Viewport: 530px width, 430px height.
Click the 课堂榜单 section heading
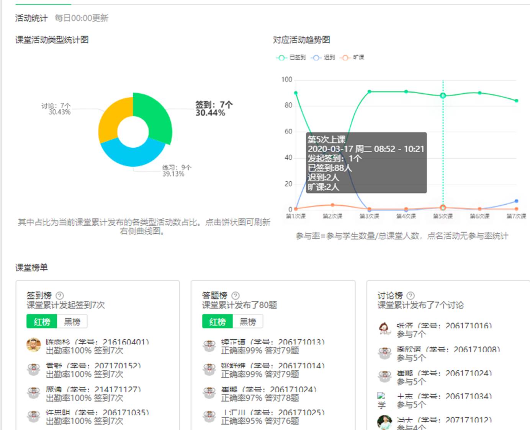tap(31, 267)
